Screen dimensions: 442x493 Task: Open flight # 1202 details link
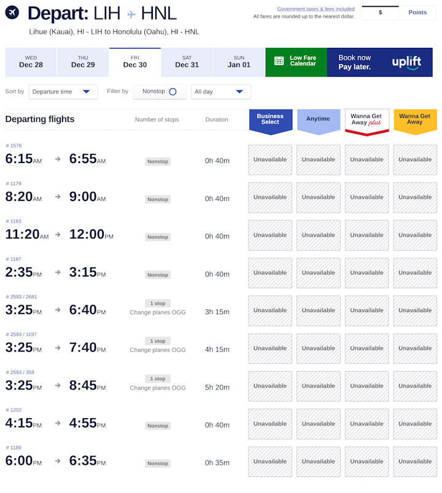click(14, 410)
